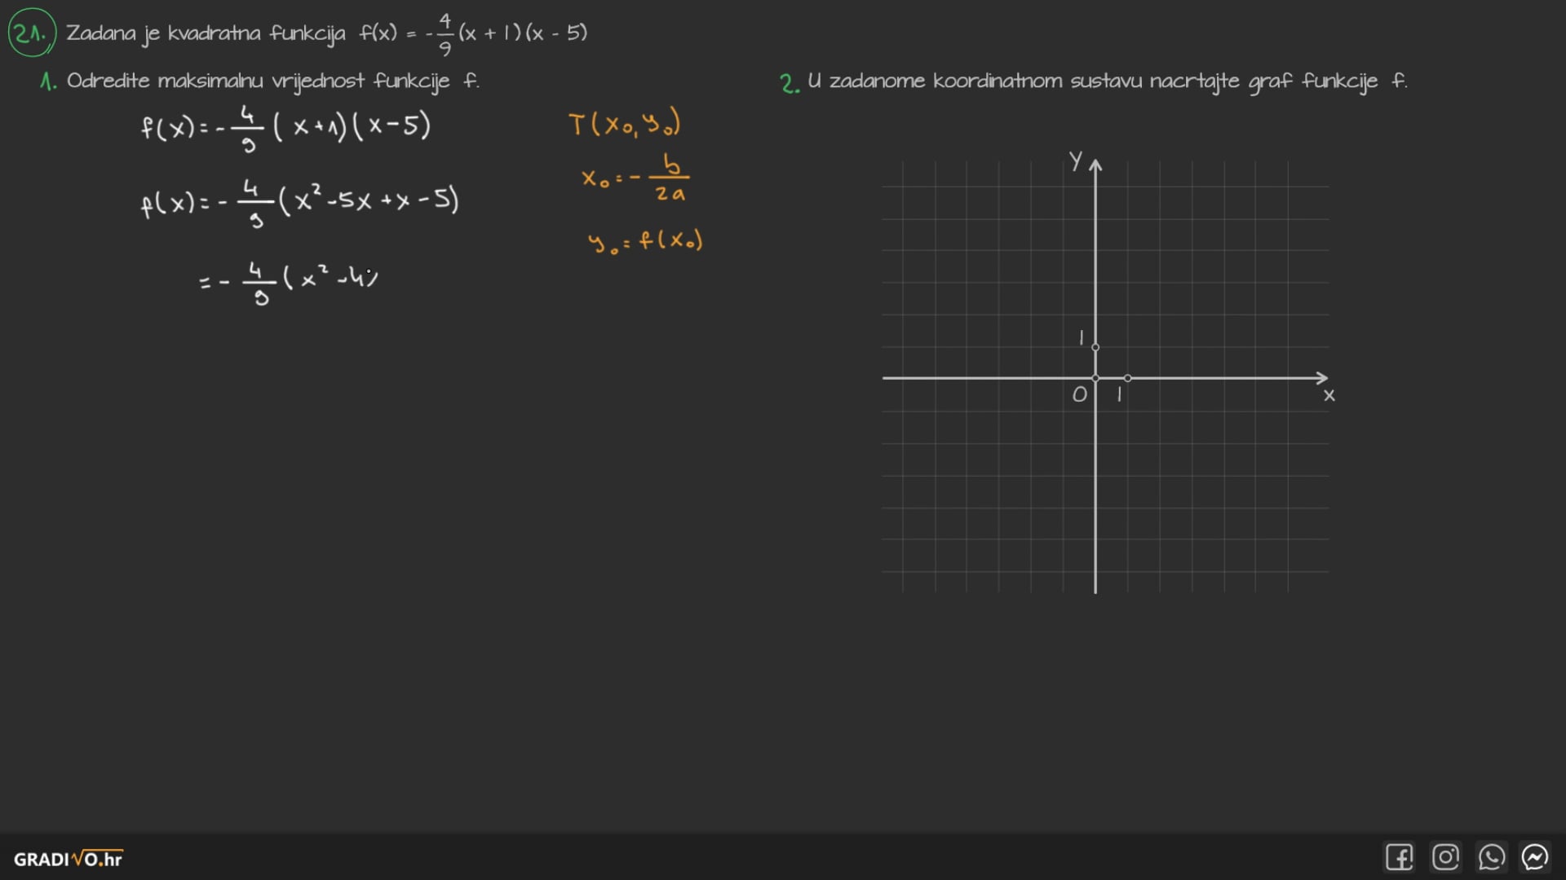Click the unit point on the x-axis

point(1127,378)
